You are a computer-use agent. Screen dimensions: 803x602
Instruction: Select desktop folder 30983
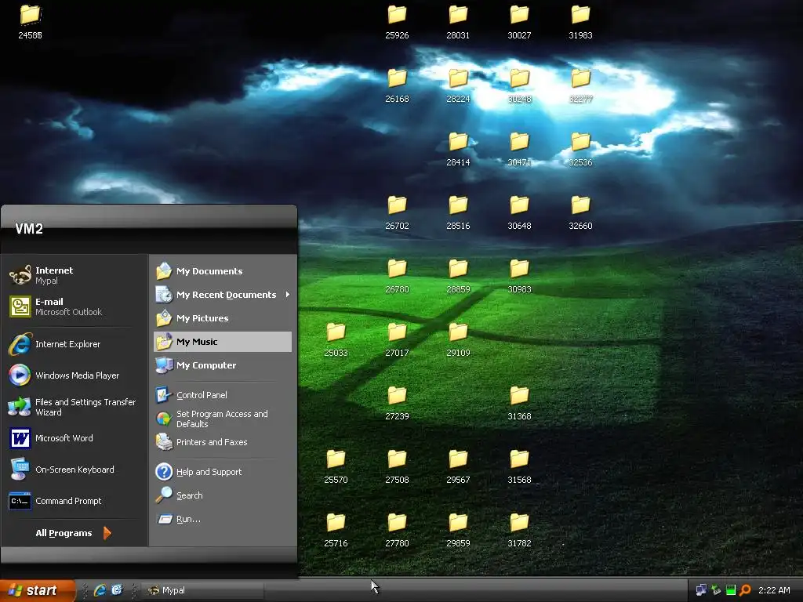[x=519, y=275]
